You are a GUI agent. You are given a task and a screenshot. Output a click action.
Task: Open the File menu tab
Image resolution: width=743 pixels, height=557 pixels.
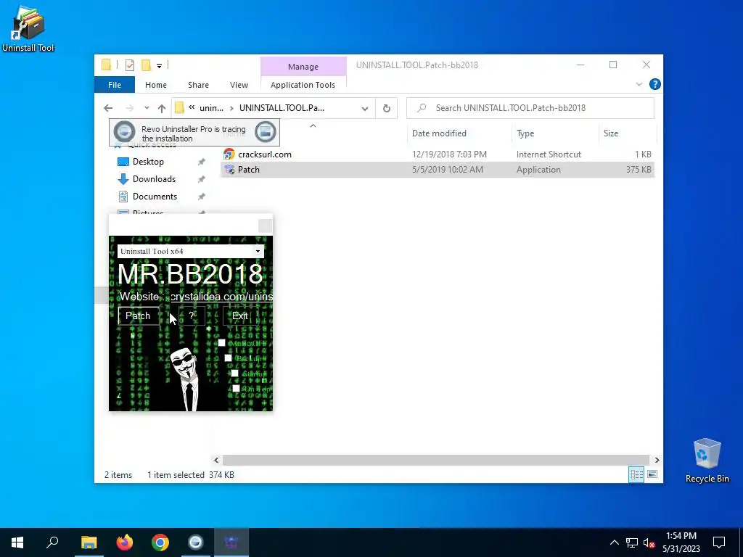(115, 85)
